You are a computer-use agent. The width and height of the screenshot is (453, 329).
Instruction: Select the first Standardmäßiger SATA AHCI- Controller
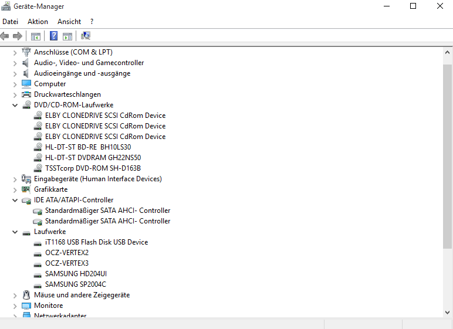[108, 211]
